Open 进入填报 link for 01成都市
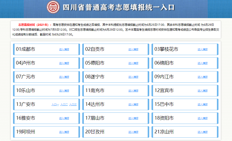Screen dimensions: 232x141 point(64,49)
